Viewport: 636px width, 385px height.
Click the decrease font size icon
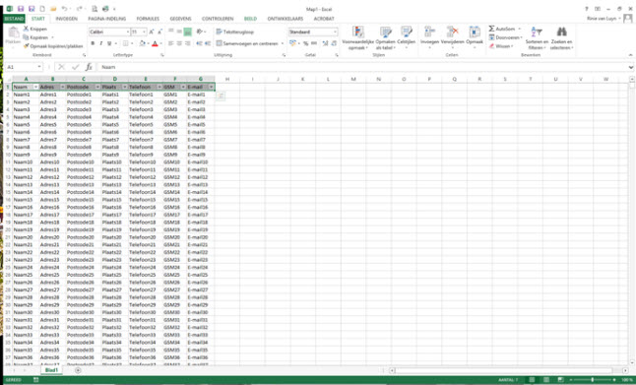coord(159,32)
